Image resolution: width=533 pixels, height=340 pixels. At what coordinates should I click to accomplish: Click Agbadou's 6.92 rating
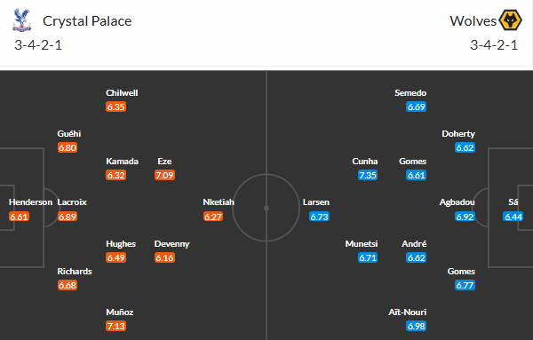coord(465,217)
